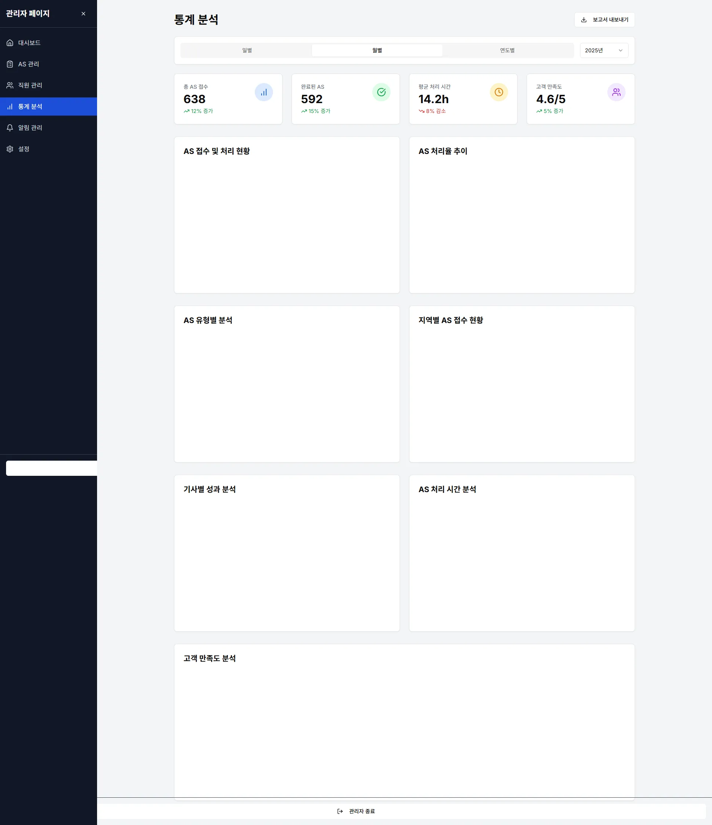This screenshot has height=825, width=712.
Task: Switch to the 연도별 tab
Action: coord(507,50)
